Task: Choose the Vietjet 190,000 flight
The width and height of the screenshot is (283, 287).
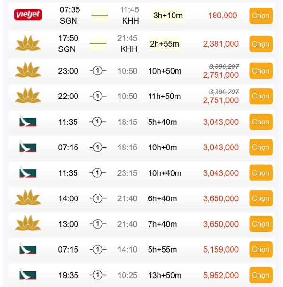Action: [260, 16]
